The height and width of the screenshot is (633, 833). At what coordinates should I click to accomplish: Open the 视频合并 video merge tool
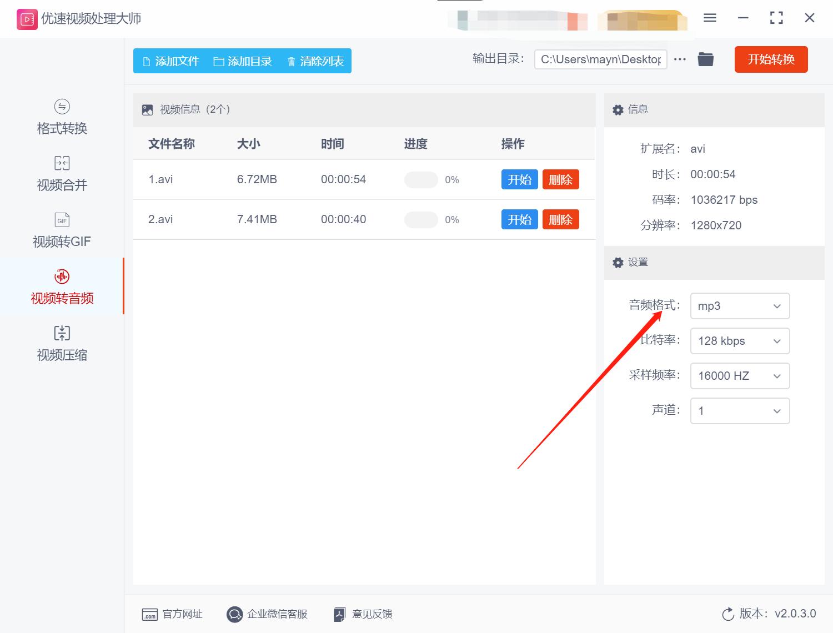61,173
